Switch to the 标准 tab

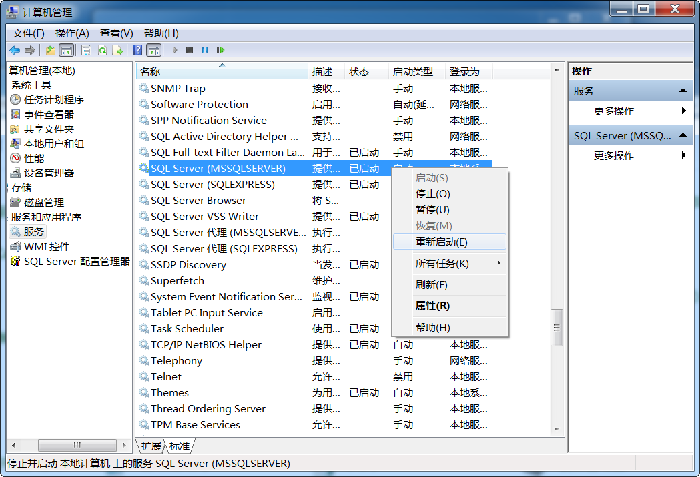(180, 446)
